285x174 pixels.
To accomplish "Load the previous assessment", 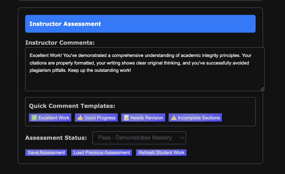I will 102,153.
